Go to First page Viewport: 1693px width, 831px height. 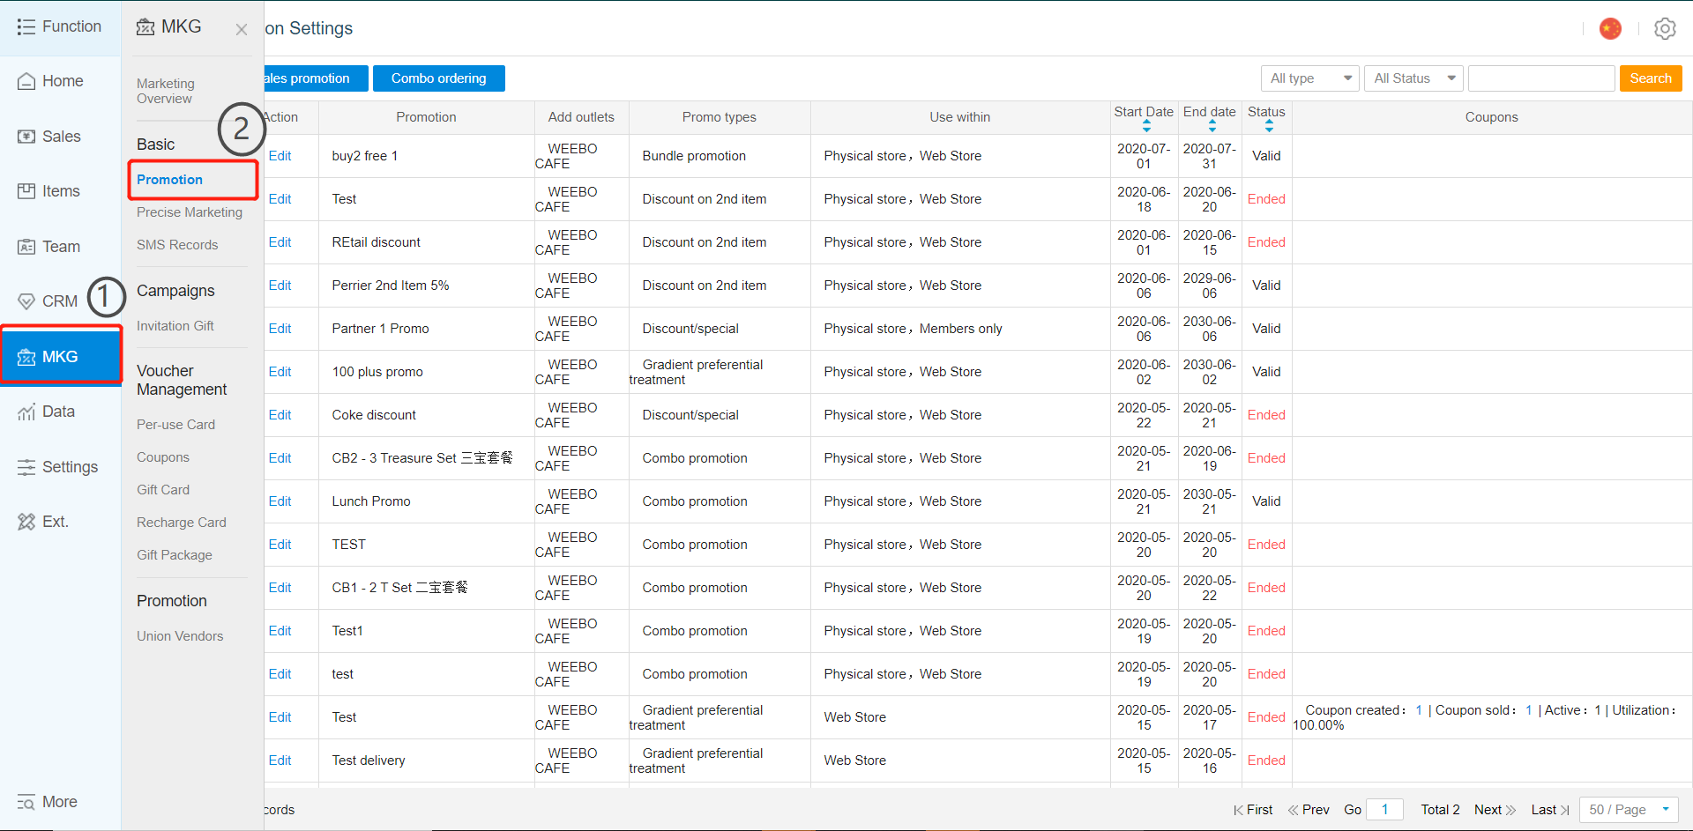1253,810
